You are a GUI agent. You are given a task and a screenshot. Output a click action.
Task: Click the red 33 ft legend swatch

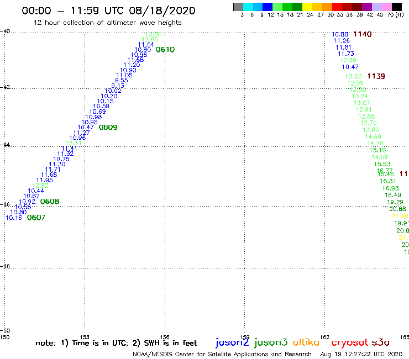tap(337, 7)
